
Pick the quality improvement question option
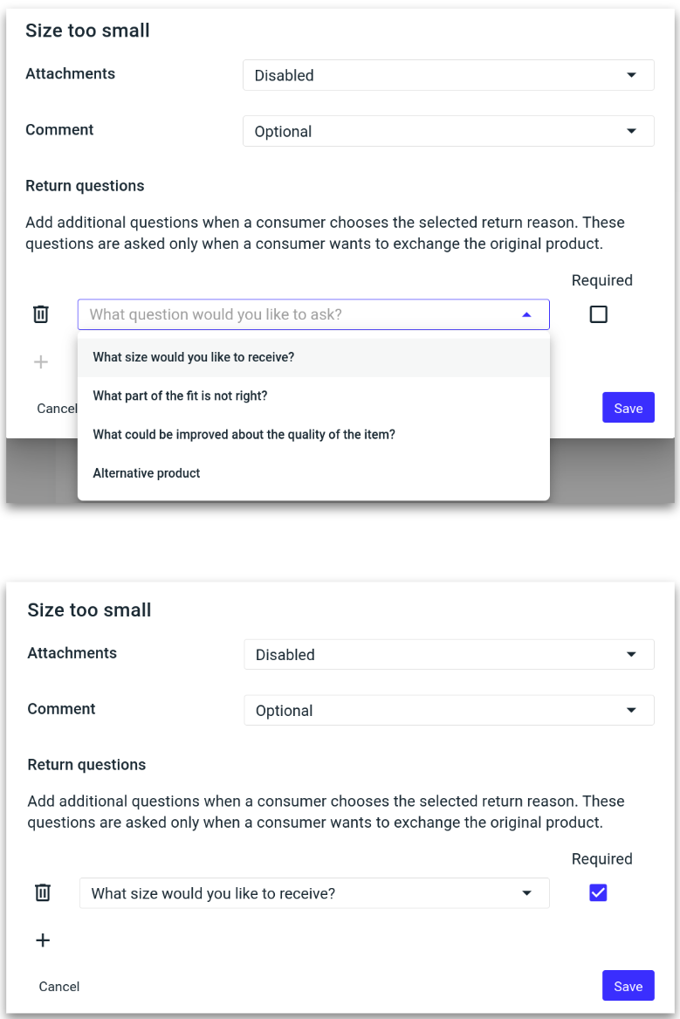pyautogui.click(x=244, y=434)
